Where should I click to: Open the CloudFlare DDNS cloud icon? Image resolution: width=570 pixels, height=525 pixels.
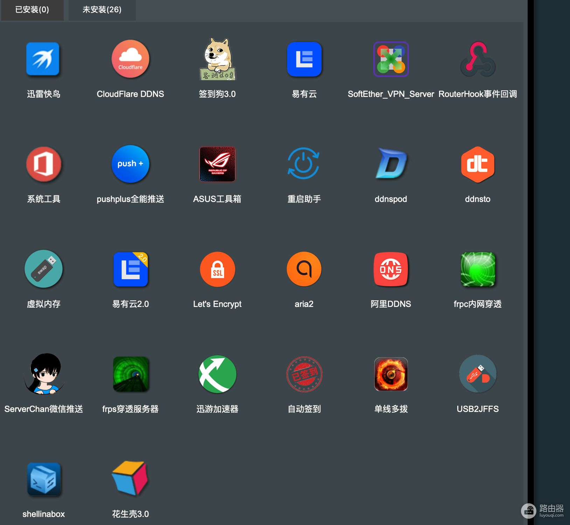click(130, 59)
